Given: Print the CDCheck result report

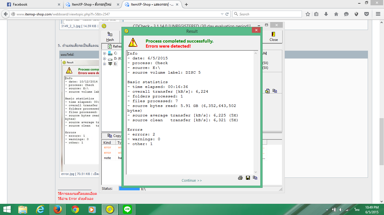Looking at the screenshot, I should pyautogui.click(x=240, y=178).
